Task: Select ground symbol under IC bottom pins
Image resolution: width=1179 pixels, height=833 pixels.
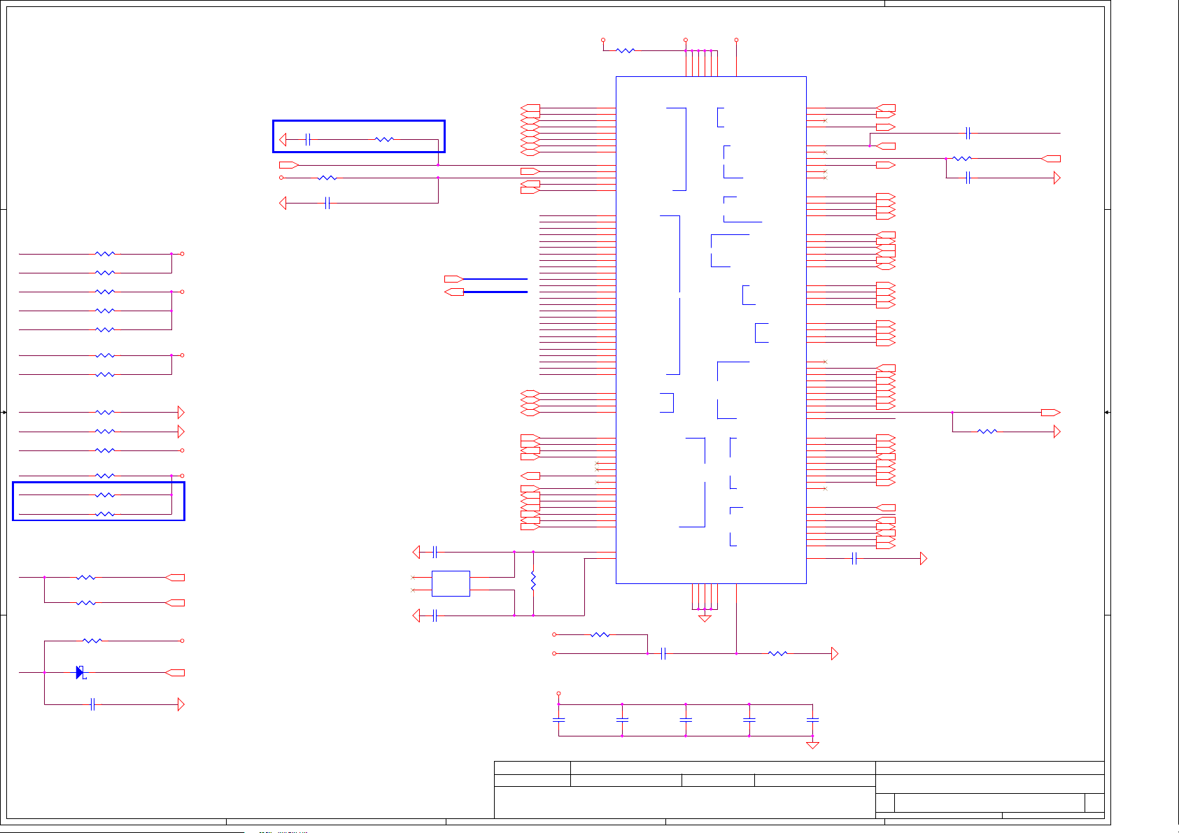Action: click(705, 618)
